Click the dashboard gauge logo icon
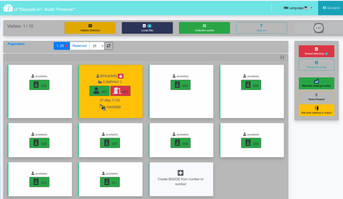This screenshot has height=199, width=343. tap(8, 8)
